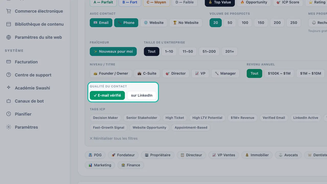Click the Paramètres gear icon
Viewport: 327px width, 184px height.
9,127
